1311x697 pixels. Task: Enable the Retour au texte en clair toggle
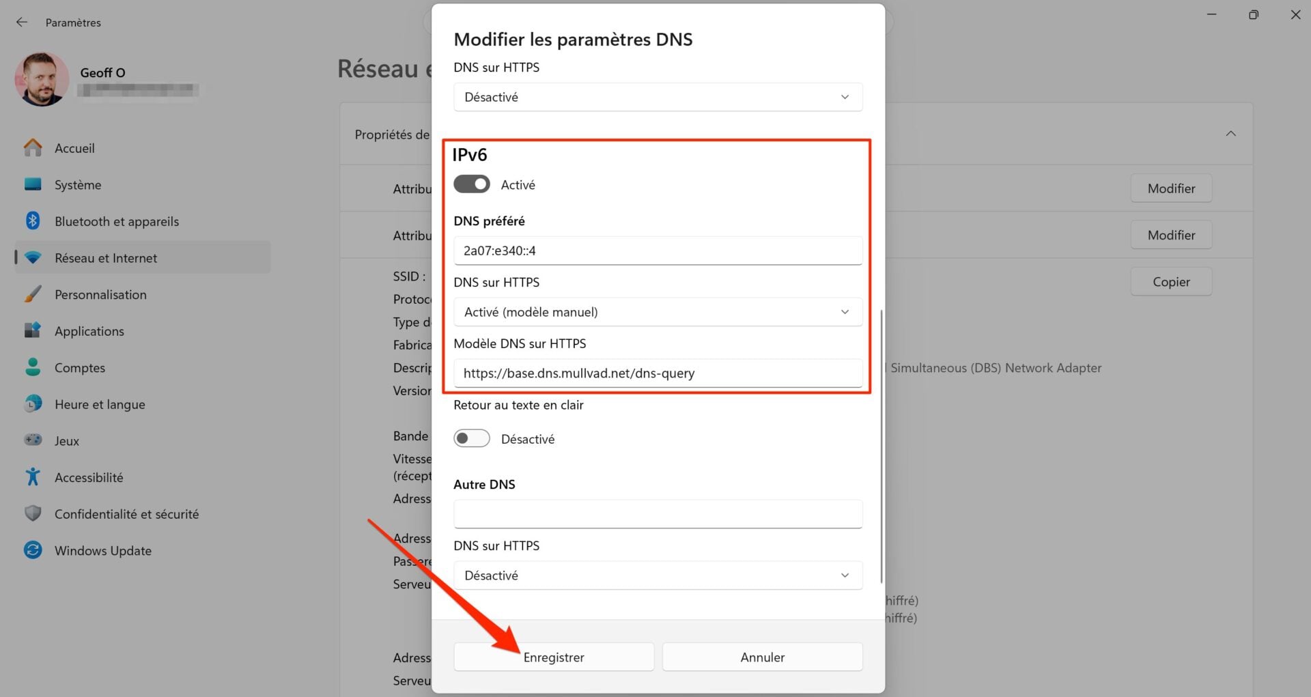(x=472, y=438)
